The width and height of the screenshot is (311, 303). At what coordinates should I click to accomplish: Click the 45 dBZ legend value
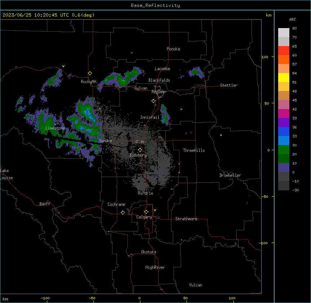[x=294, y=100]
